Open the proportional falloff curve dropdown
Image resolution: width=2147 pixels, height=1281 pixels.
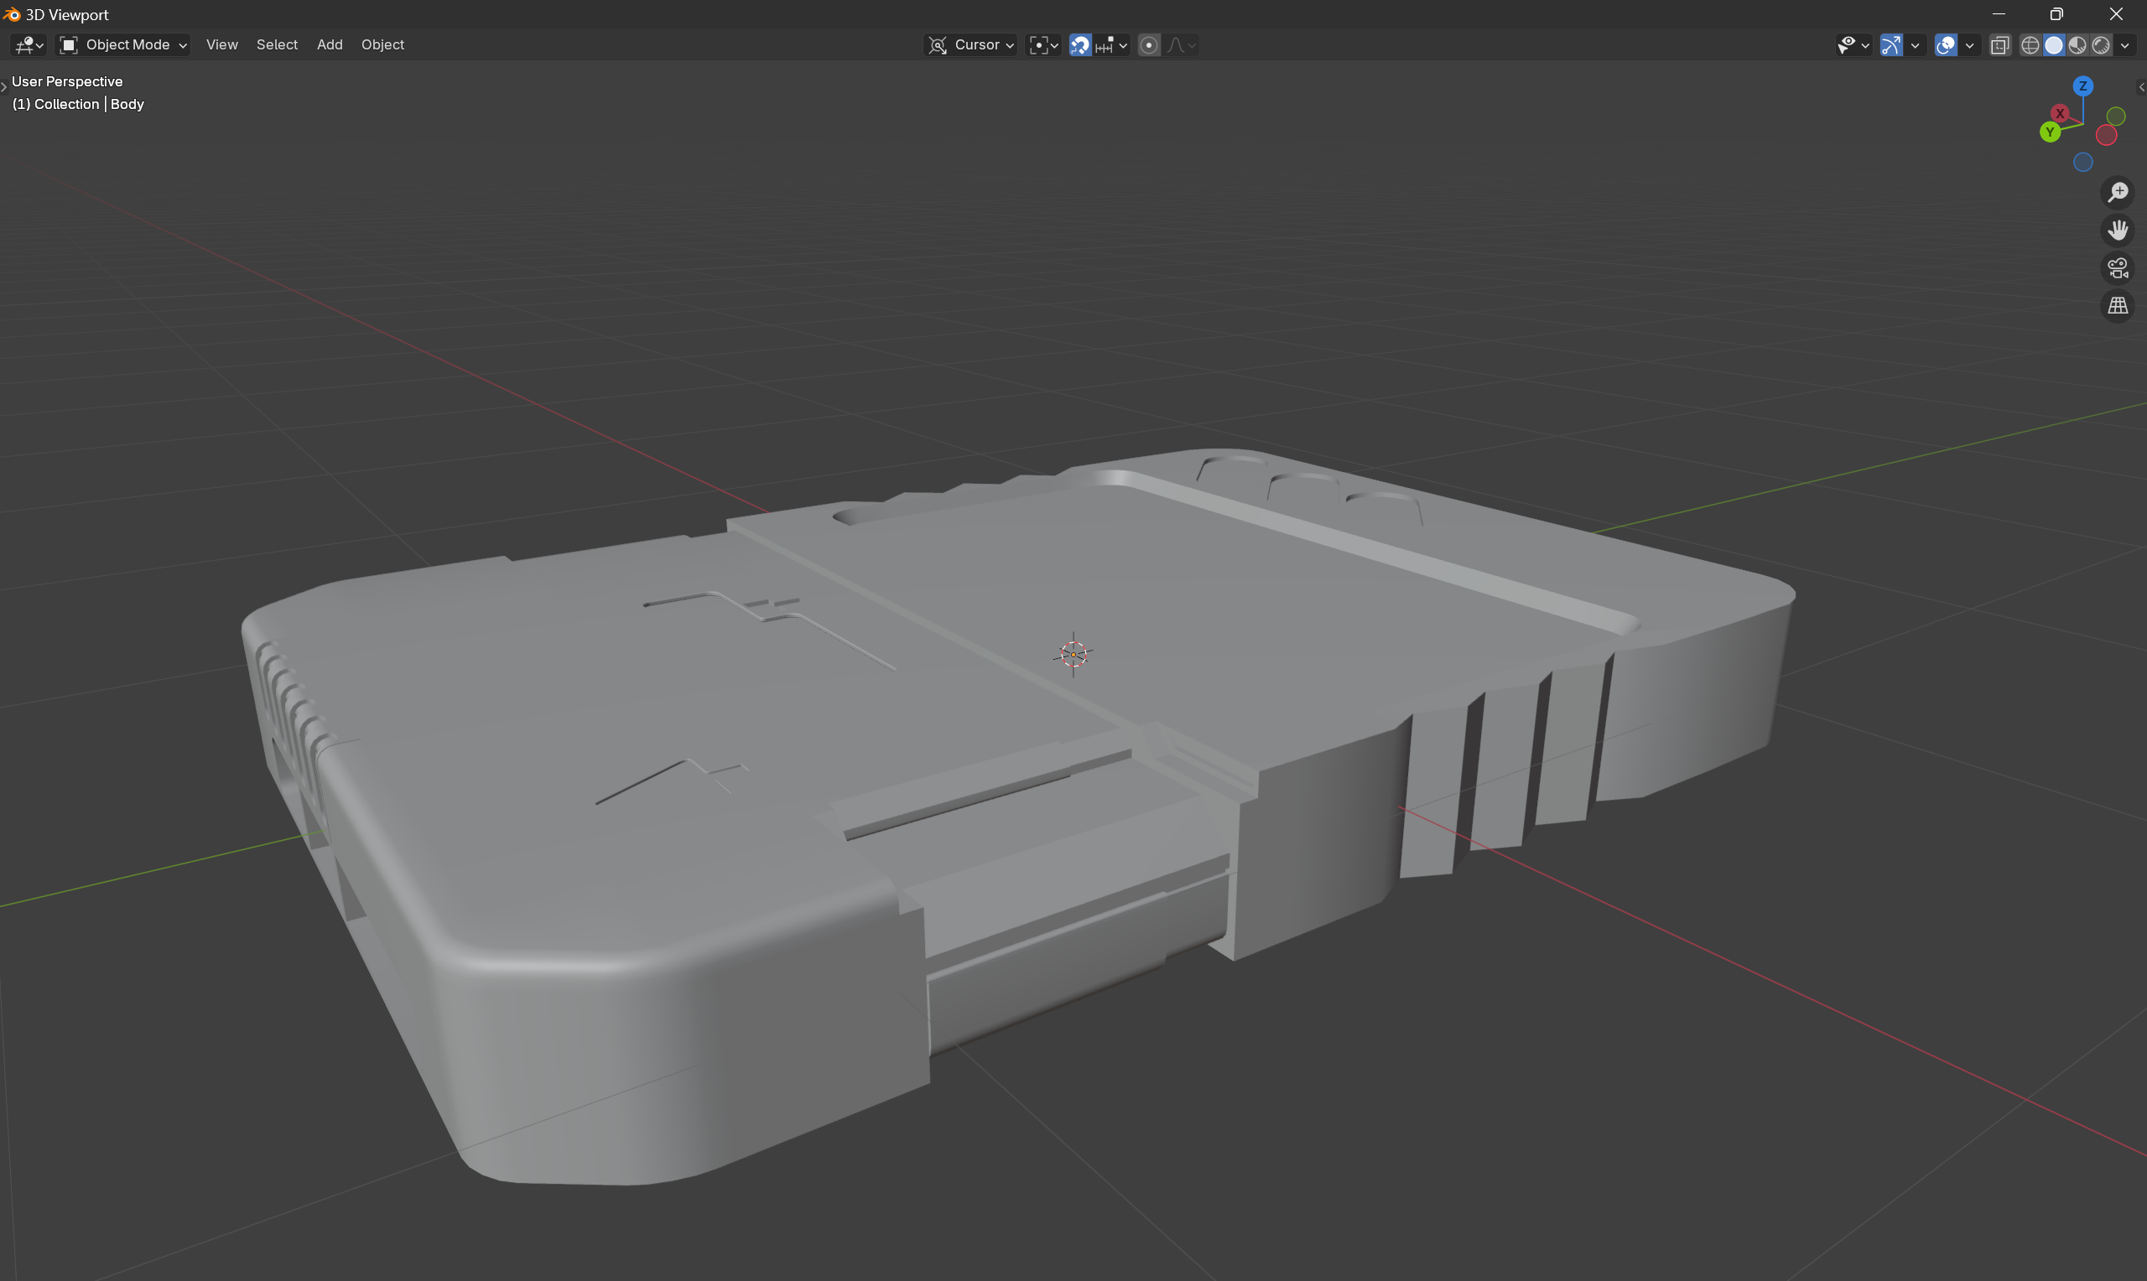(x=1181, y=45)
